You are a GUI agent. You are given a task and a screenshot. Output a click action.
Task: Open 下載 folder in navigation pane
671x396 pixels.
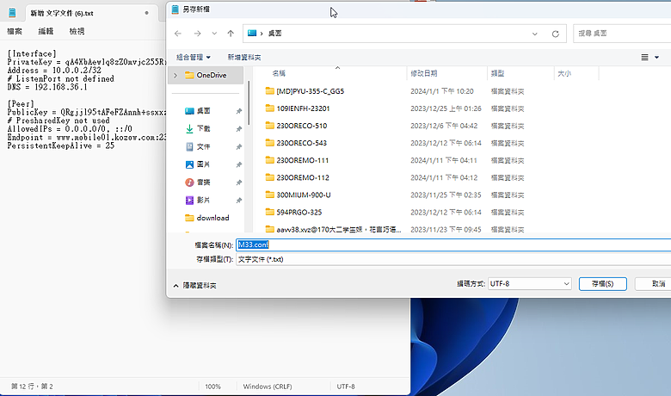click(203, 128)
